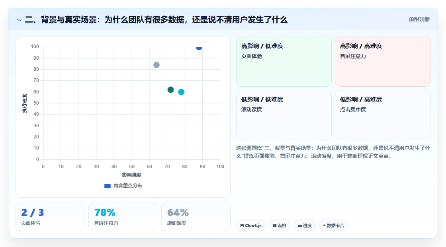Click the star icon in 数据卡片 chip
The image size is (446, 247).
324,226
